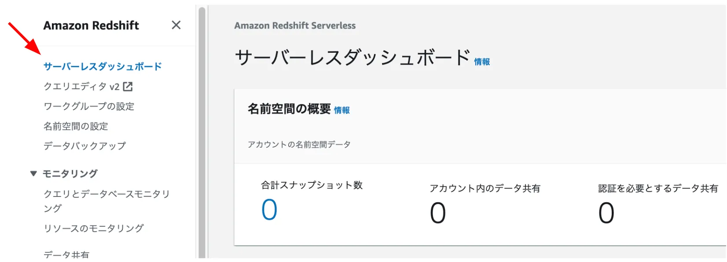
Task: Go to ワークグループの設定
Action: (x=89, y=106)
